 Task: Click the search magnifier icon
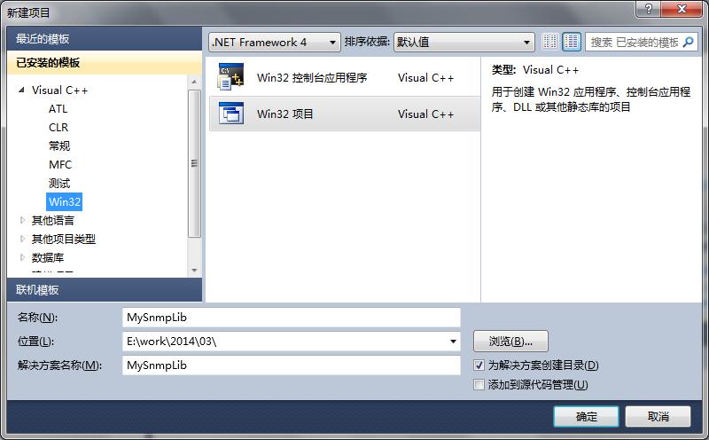point(689,42)
